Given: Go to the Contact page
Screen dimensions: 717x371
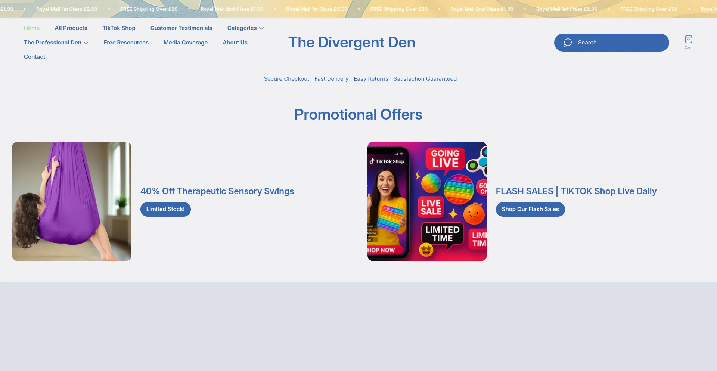Looking at the screenshot, I should pyautogui.click(x=34, y=57).
